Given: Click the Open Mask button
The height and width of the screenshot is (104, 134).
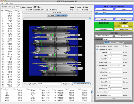Looking at the screenshot, I should (x=104, y=29).
